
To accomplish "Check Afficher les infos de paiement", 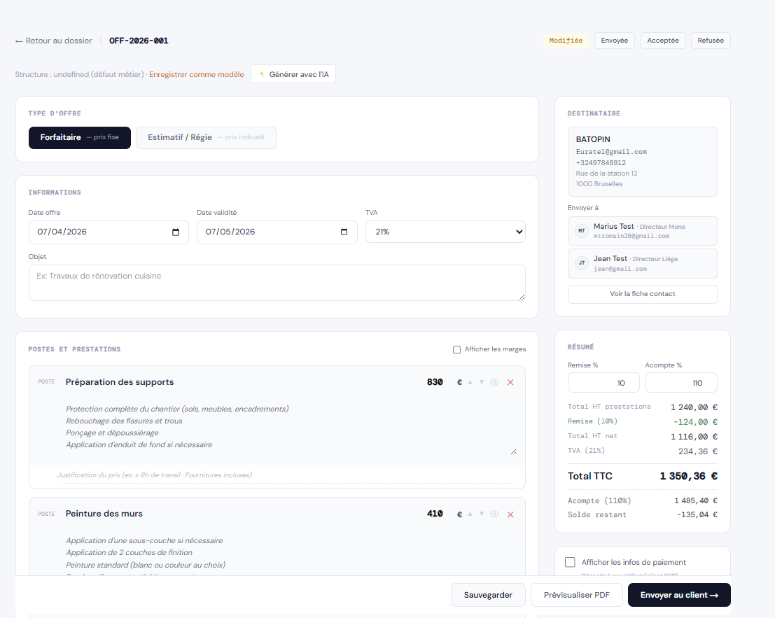I will click(570, 562).
